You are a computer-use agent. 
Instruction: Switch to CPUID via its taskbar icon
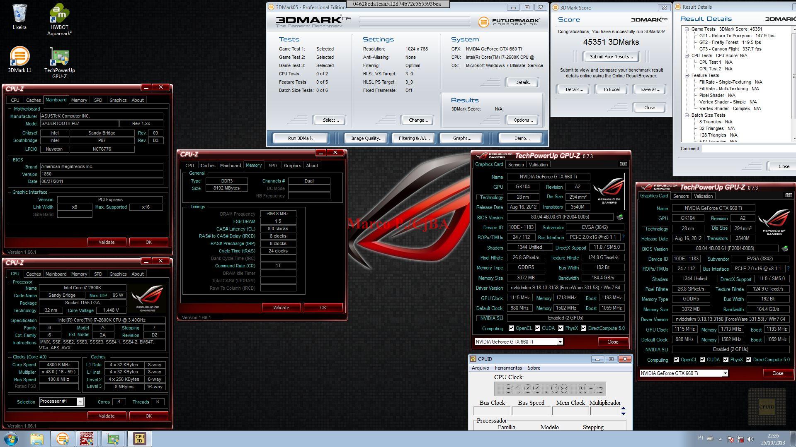point(140,439)
